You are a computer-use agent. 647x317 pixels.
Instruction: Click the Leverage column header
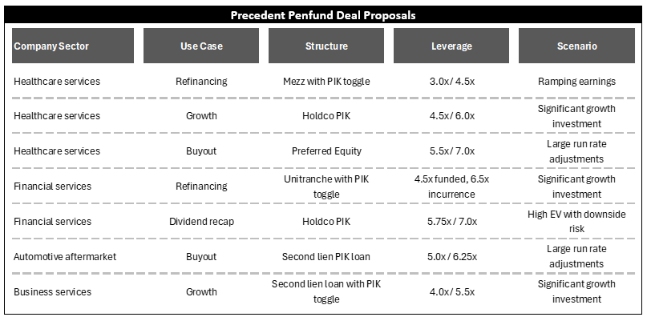[x=451, y=46]
